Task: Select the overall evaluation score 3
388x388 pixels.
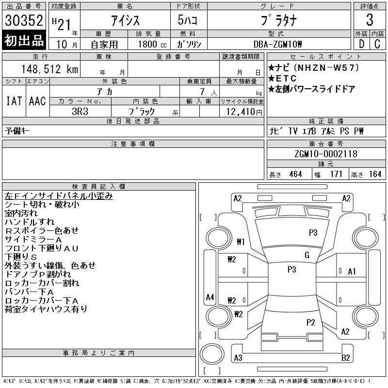Action: point(370,20)
